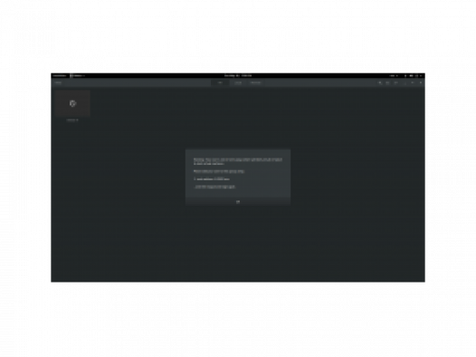
Task: Switch to the third tab in the header bar
Action: point(255,82)
